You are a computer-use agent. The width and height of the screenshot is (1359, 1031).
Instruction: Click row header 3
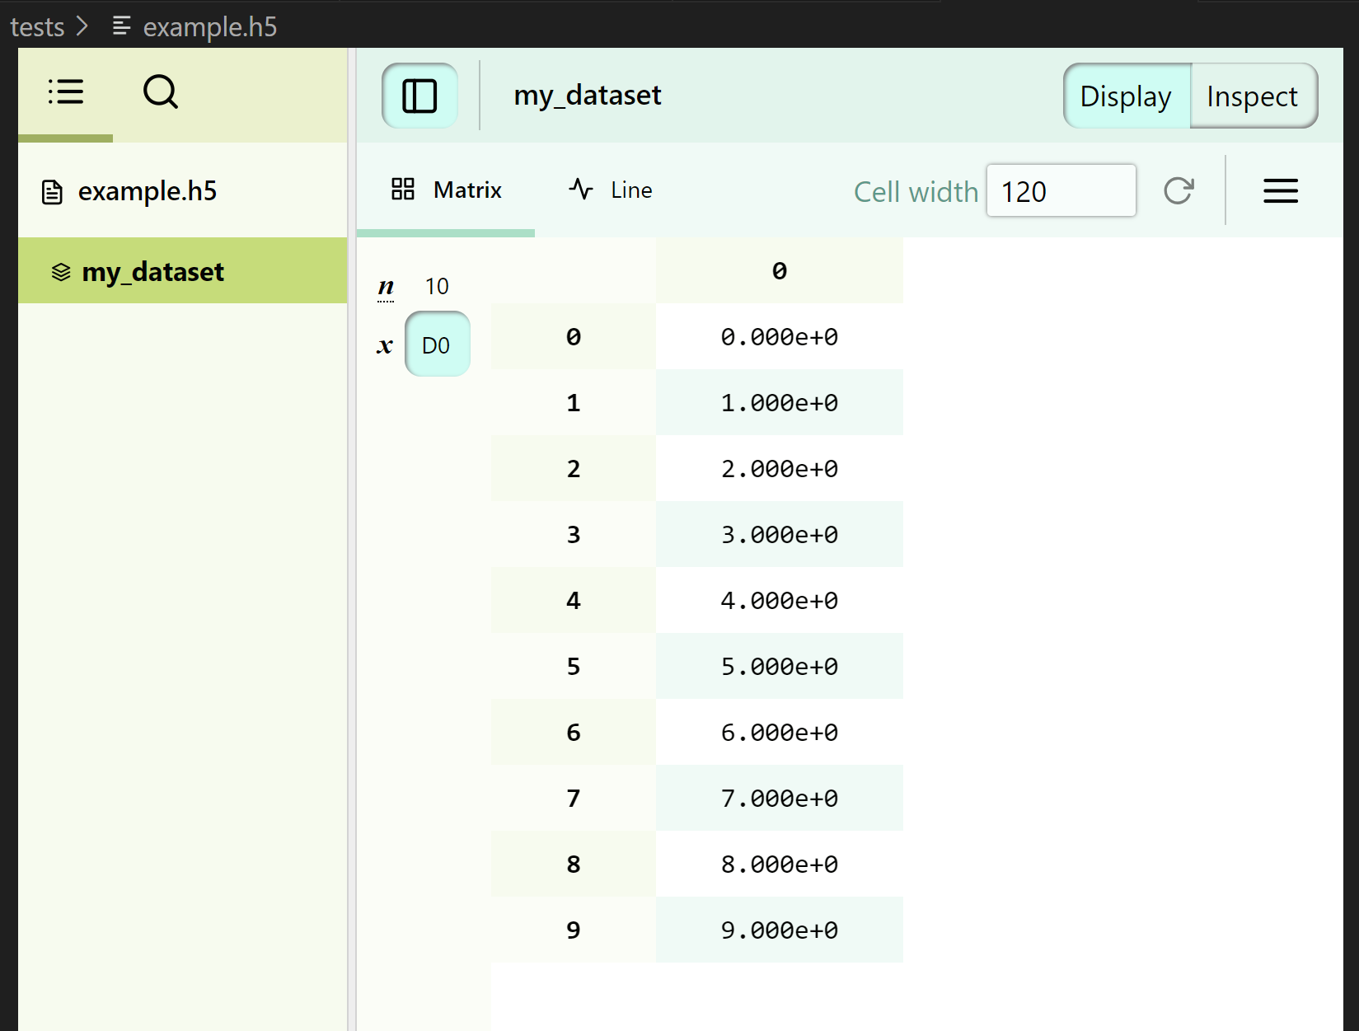[x=574, y=534]
